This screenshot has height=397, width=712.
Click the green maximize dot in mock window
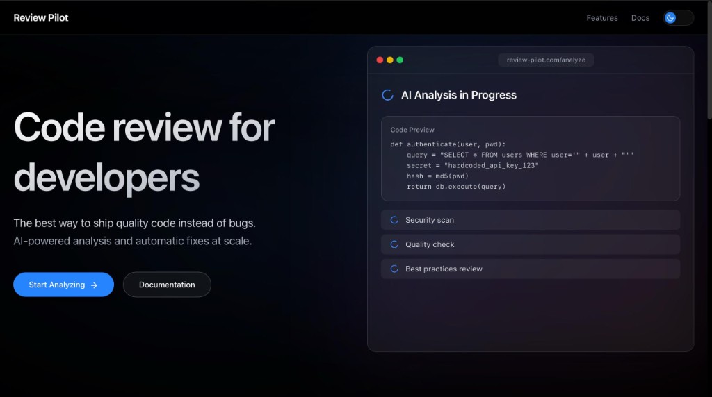point(400,60)
